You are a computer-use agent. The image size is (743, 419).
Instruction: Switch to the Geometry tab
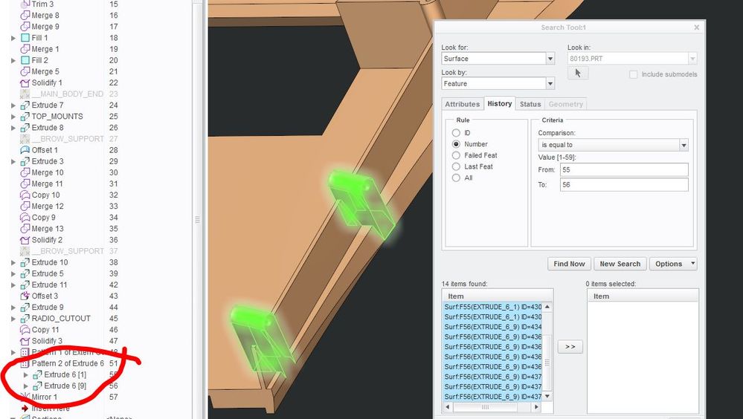pyautogui.click(x=566, y=104)
